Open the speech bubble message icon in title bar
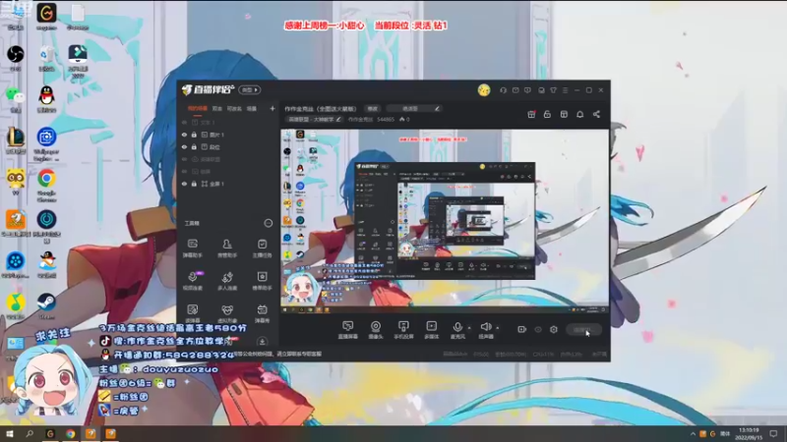 point(527,90)
